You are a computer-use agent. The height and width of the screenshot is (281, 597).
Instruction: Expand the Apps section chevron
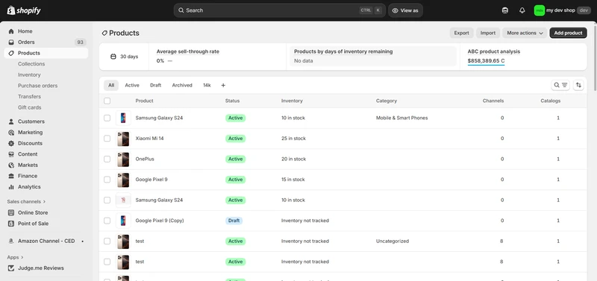pos(22,257)
